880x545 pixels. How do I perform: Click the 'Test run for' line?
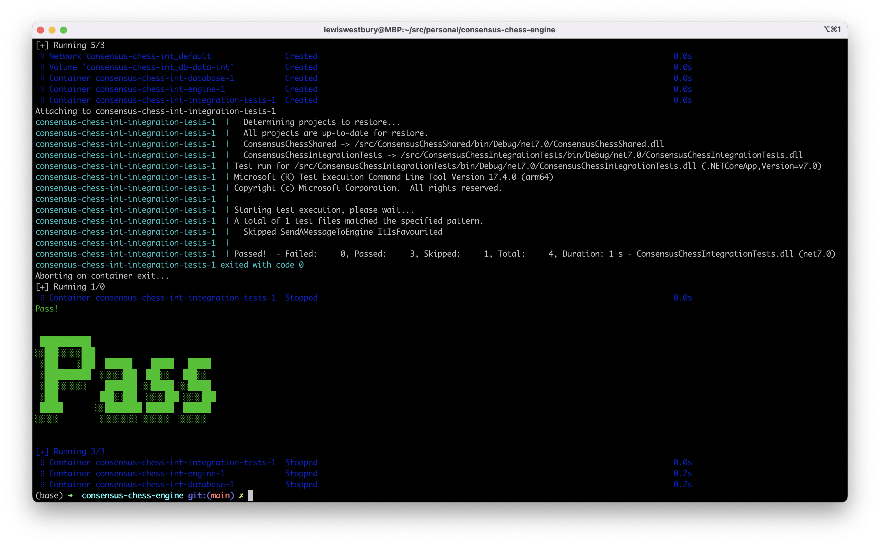point(528,166)
